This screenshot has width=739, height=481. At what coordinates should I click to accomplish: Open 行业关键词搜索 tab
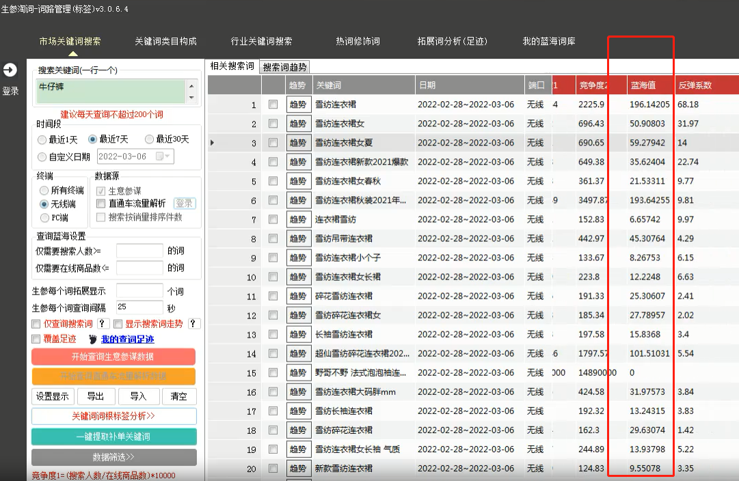point(262,42)
